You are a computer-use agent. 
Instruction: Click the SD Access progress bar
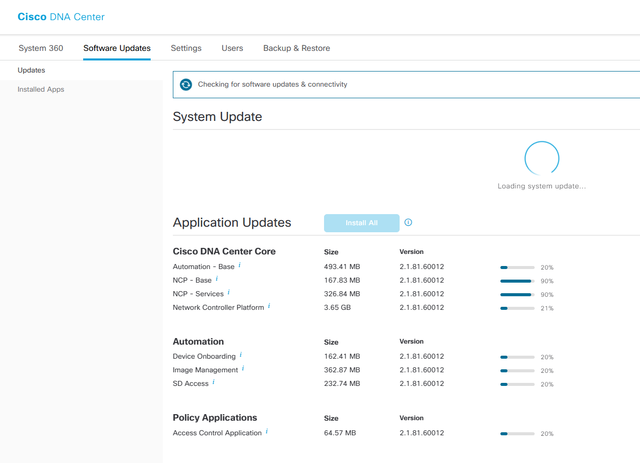(x=518, y=384)
